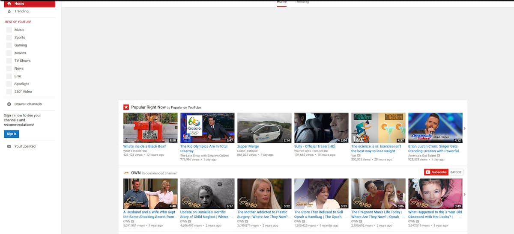Open "What's inside a Black Box?" title
The width and height of the screenshot is (514, 234).
[144, 146]
